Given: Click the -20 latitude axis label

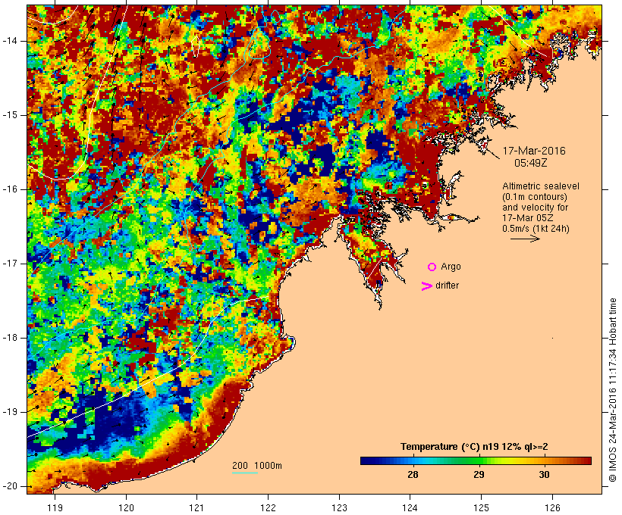Looking at the screenshot, I should click(x=10, y=486).
